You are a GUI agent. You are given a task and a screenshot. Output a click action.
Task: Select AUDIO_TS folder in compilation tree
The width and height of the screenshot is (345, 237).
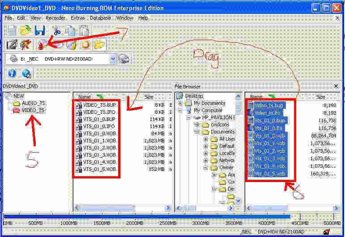pos(34,103)
